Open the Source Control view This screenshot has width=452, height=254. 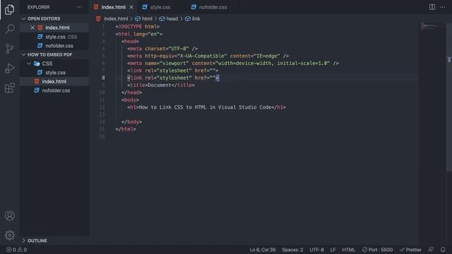[9, 49]
